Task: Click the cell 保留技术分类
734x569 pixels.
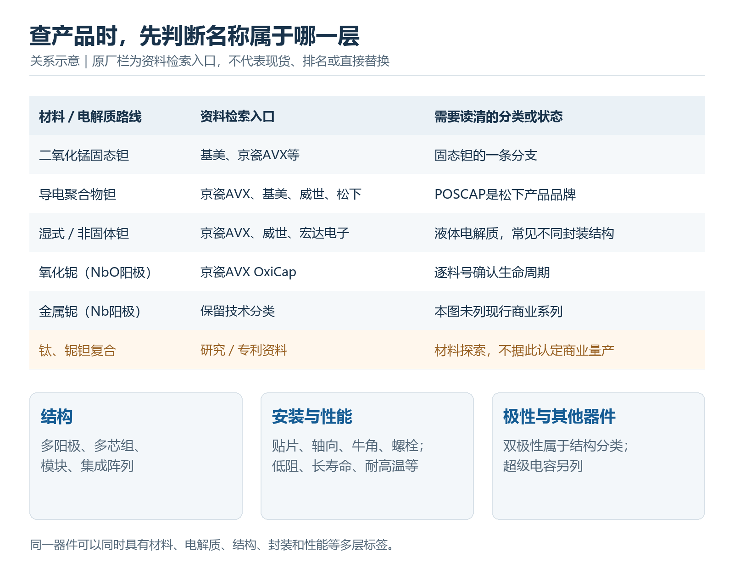Action: (238, 312)
